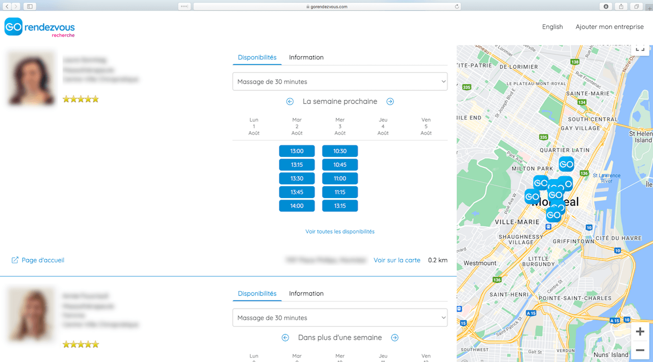Open the first therapist's Page d'accueil link
This screenshot has height=362, width=653.
(38, 260)
